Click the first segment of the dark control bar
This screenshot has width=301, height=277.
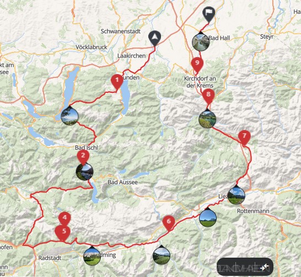point(227,267)
